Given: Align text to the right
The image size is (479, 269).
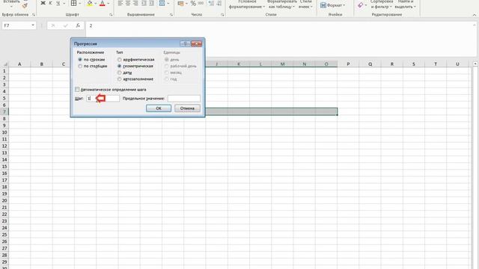Looking at the screenshot, I should [x=135, y=3].
